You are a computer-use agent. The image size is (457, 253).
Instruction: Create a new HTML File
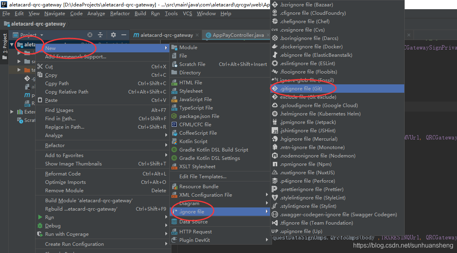[x=220, y=82]
